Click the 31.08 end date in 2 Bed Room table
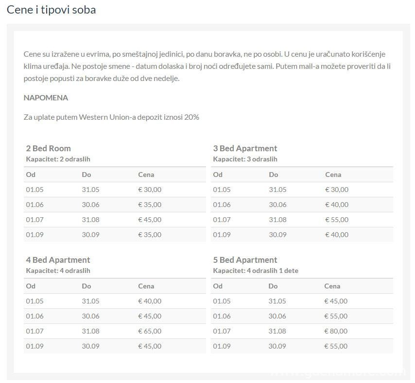 tap(90, 220)
